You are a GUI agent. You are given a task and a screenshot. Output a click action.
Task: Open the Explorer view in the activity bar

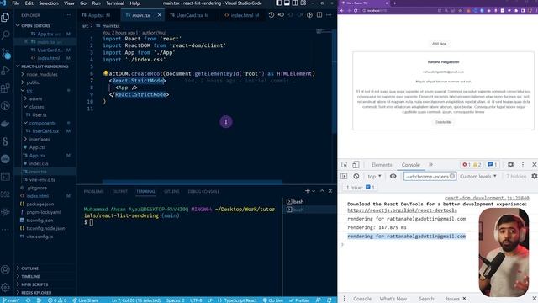(5, 17)
